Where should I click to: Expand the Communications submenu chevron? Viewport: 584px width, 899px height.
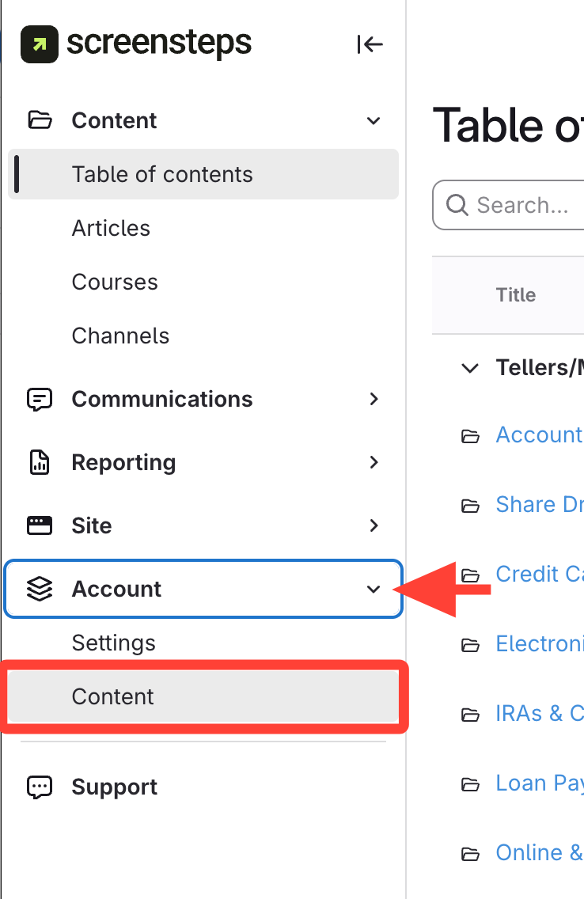tap(374, 399)
